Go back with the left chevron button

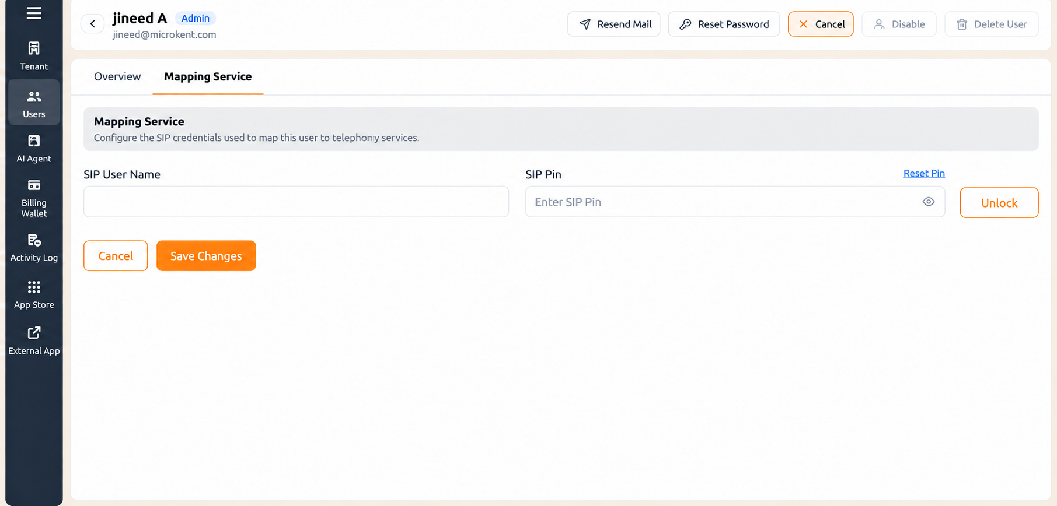point(92,24)
